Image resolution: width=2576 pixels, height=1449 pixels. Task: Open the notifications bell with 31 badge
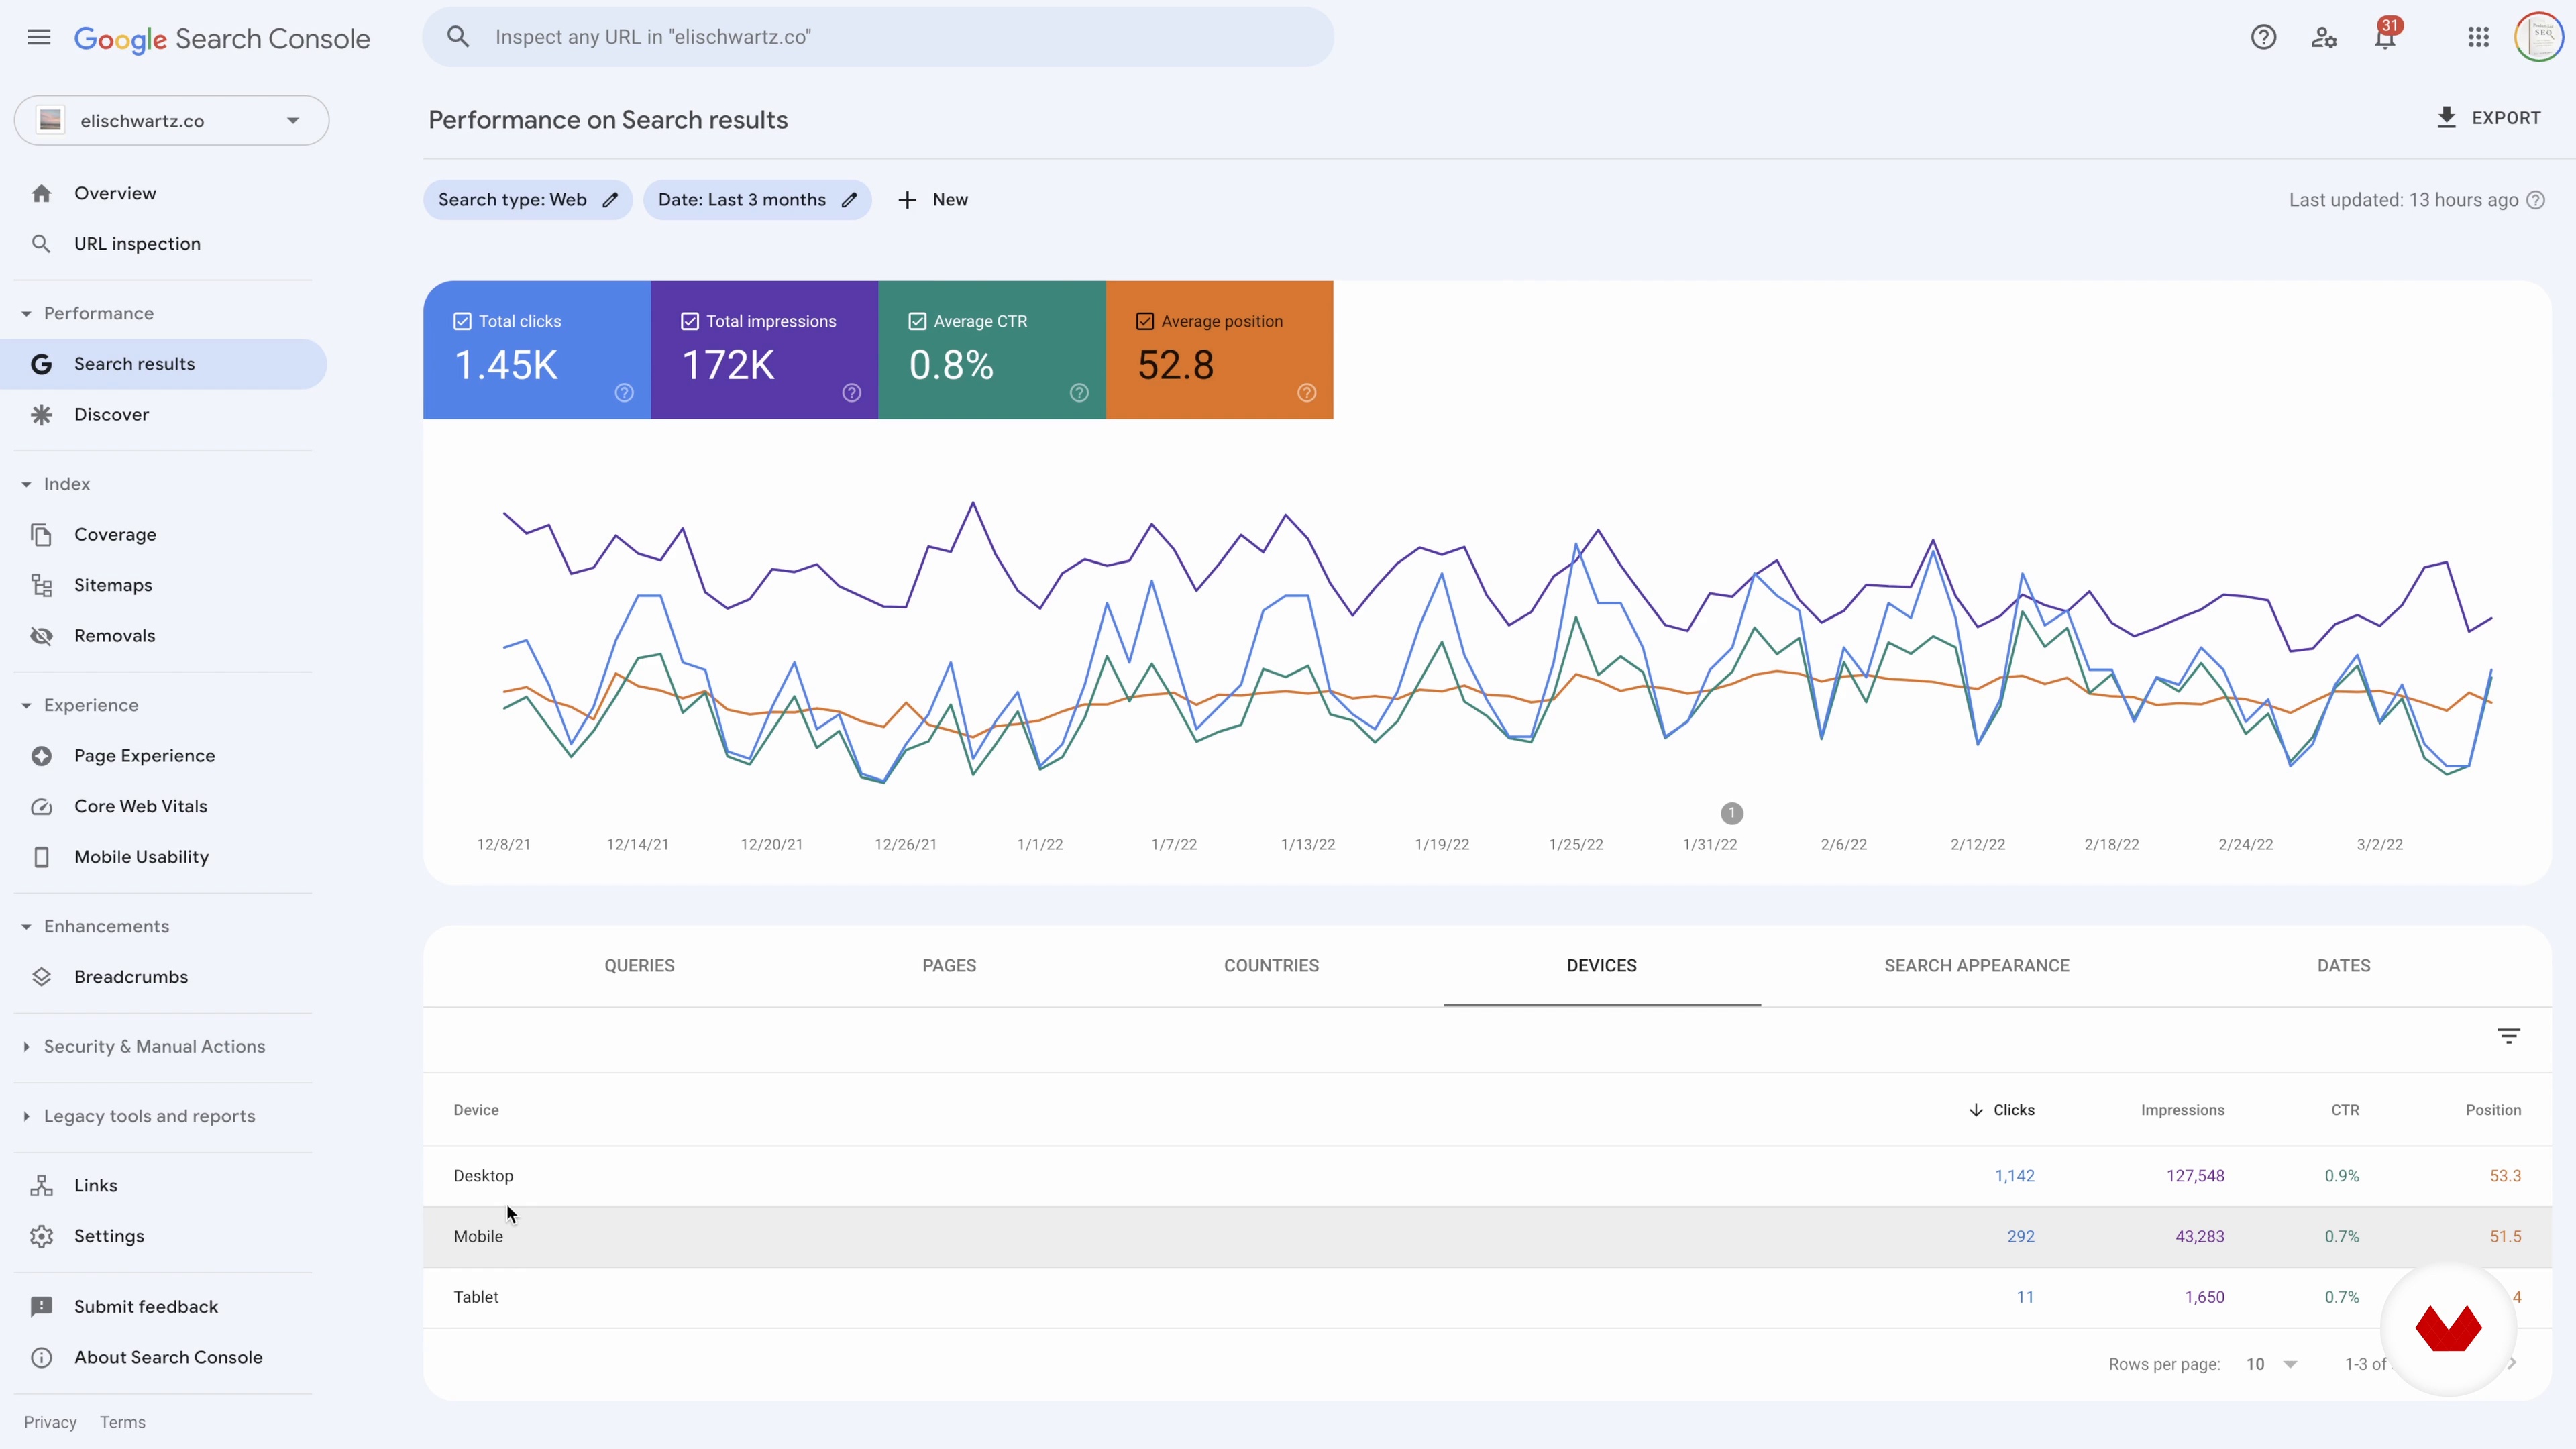tap(2385, 37)
